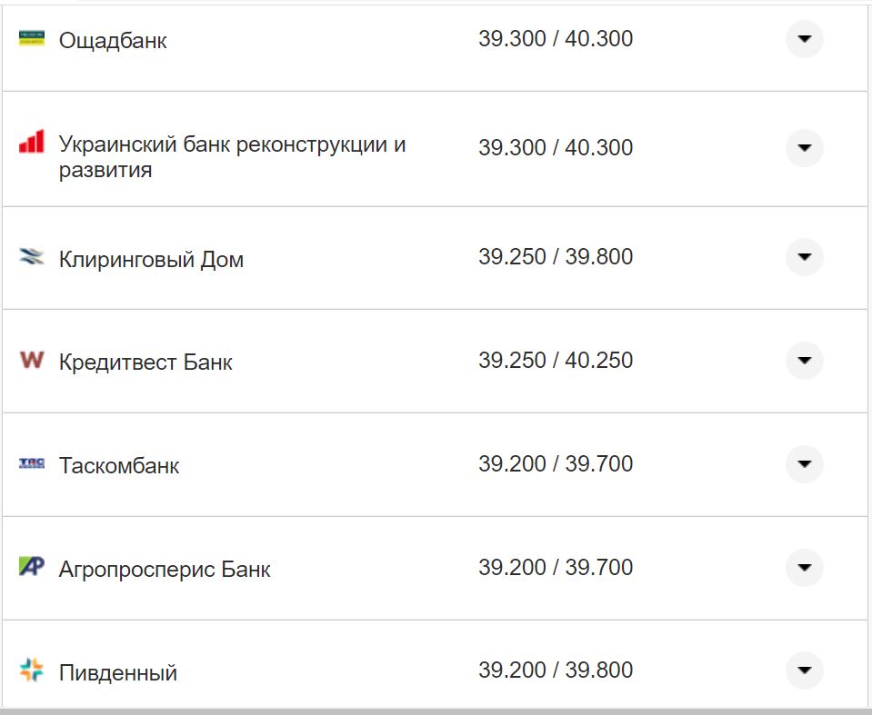Click the Клиринговый Дом logo
872x715 pixels.
[30, 257]
